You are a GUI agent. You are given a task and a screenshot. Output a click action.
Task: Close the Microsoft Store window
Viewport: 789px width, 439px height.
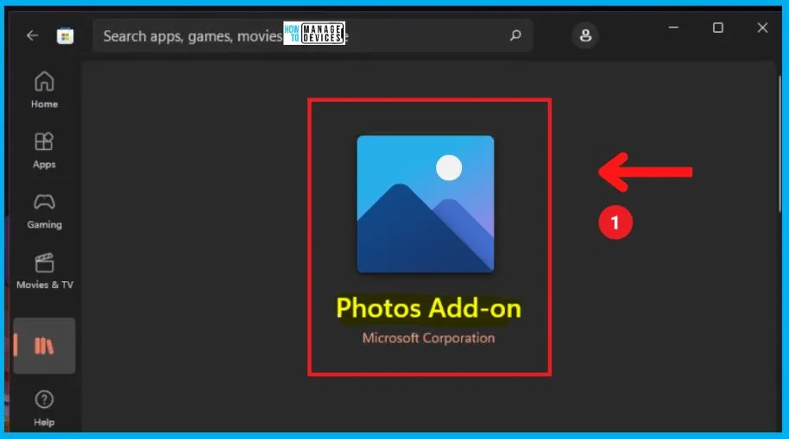click(x=762, y=28)
